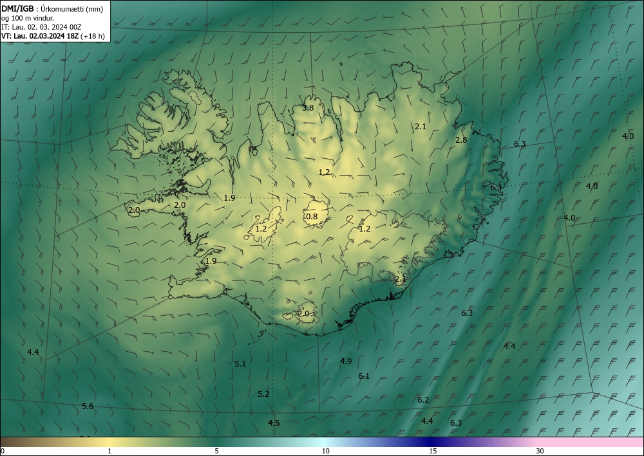Click the 5.2 value over the ocean
This screenshot has width=644, height=456.
[263, 394]
